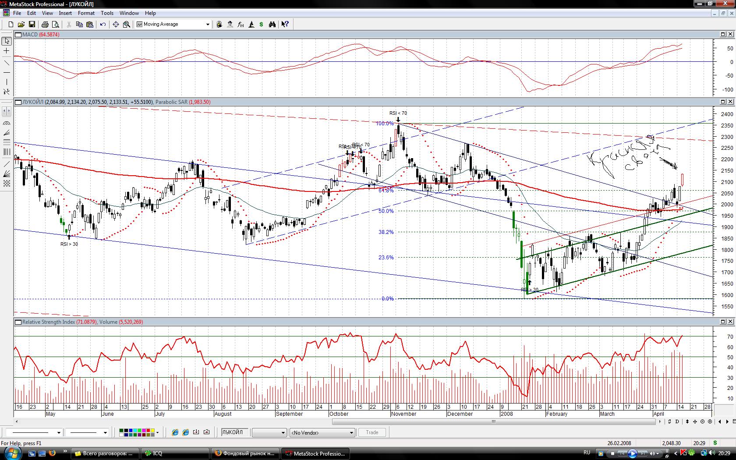Activate the crosshair data window tool

[x=116, y=25]
